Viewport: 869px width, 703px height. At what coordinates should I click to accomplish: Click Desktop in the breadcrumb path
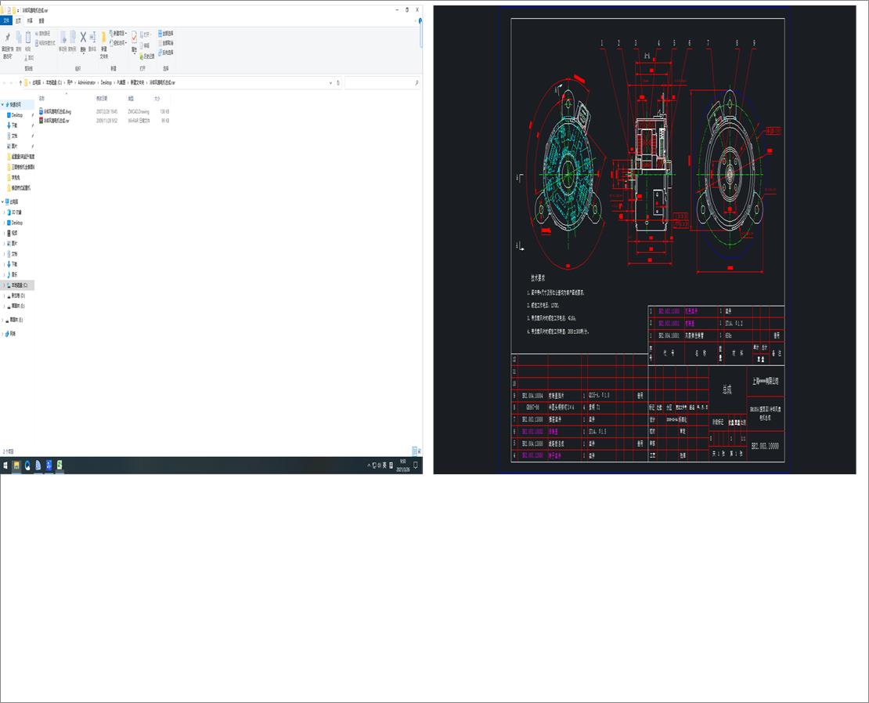coord(106,82)
